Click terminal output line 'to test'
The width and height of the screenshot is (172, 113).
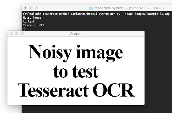point(29,21)
